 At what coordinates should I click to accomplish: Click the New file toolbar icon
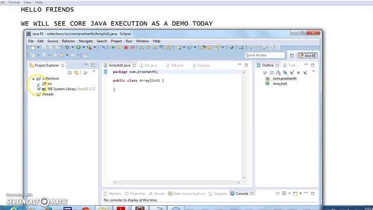coord(33,47)
